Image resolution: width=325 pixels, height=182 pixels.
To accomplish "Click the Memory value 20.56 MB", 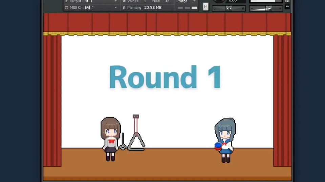I will [153, 8].
